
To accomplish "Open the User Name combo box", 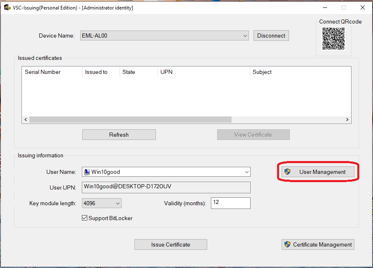I will coord(246,172).
